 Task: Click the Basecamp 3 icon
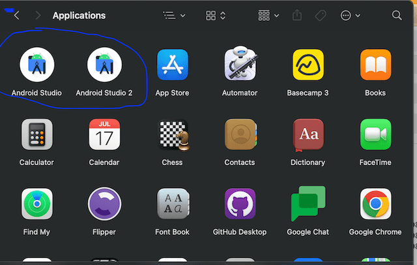(x=308, y=65)
